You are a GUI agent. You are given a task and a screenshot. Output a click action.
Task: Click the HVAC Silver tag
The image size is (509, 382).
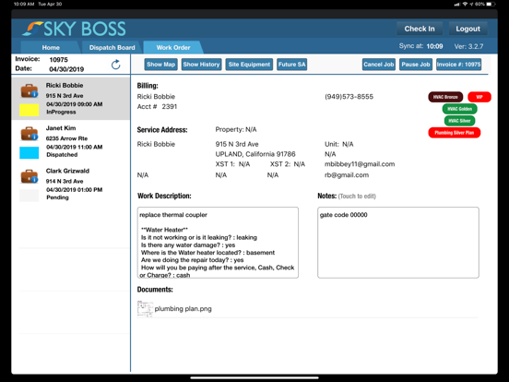[459, 121]
